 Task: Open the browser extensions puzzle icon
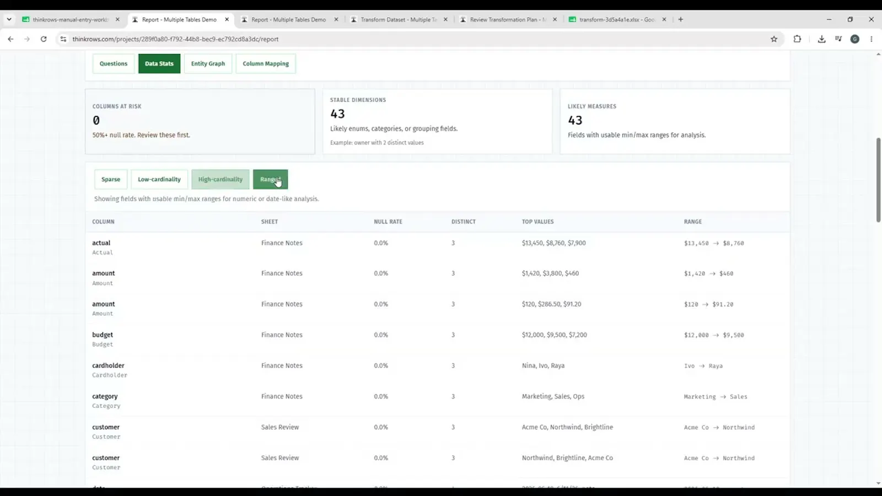click(797, 39)
